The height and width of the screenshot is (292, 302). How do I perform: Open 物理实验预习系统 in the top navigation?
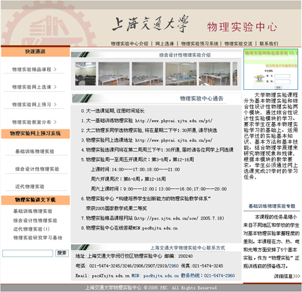200,43
